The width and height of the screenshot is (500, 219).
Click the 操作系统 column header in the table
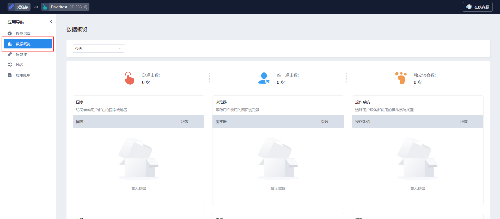coord(362,122)
